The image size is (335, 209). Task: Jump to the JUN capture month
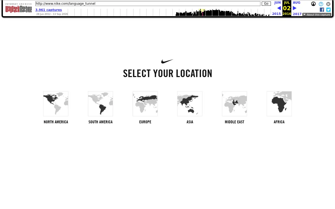coord(277,3)
